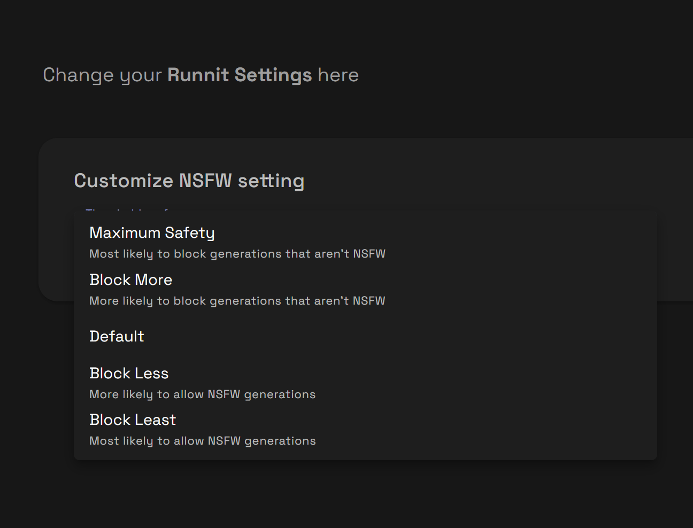This screenshot has width=693, height=528.
Task: Click the description under Maximum Safety
Action: (x=237, y=254)
